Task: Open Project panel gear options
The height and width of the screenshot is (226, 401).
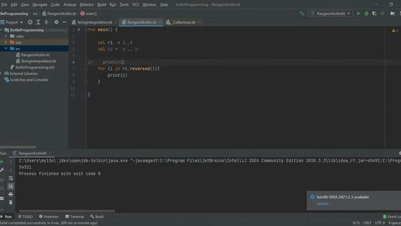Action: (x=56, y=23)
